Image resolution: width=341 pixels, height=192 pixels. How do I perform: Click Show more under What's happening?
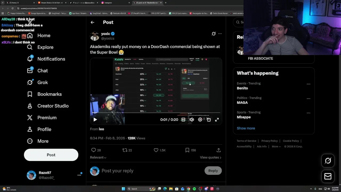point(246,128)
